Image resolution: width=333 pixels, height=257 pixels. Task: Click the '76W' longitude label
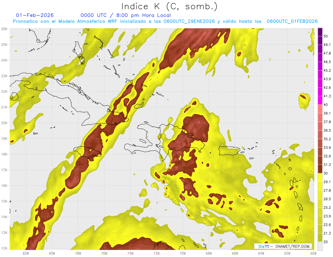coord(104,253)
